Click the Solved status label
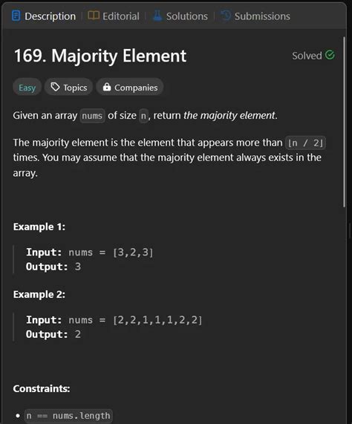 (307, 56)
